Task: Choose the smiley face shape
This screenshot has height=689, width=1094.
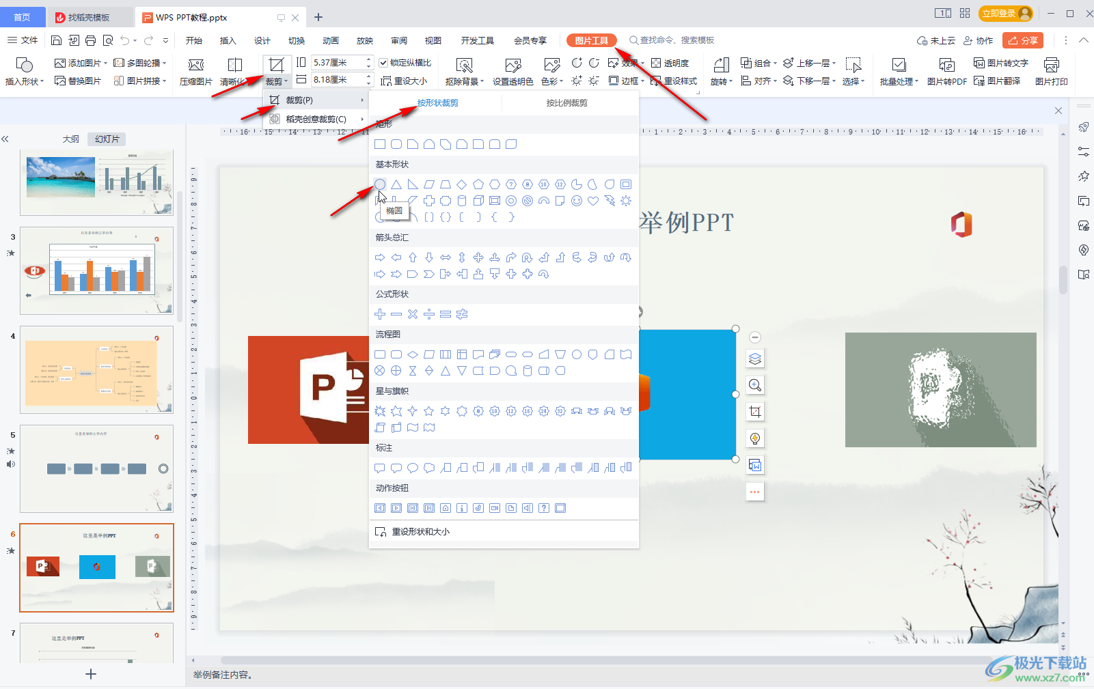Action: pyautogui.click(x=577, y=201)
